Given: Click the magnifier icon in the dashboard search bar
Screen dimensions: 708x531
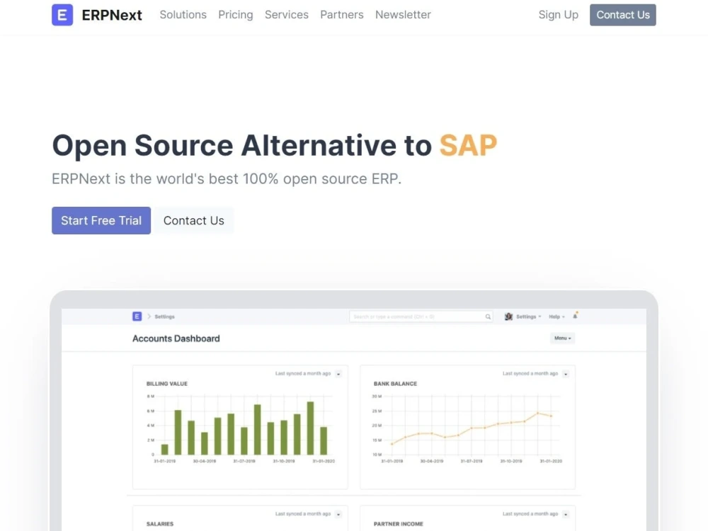Looking at the screenshot, I should tap(488, 316).
